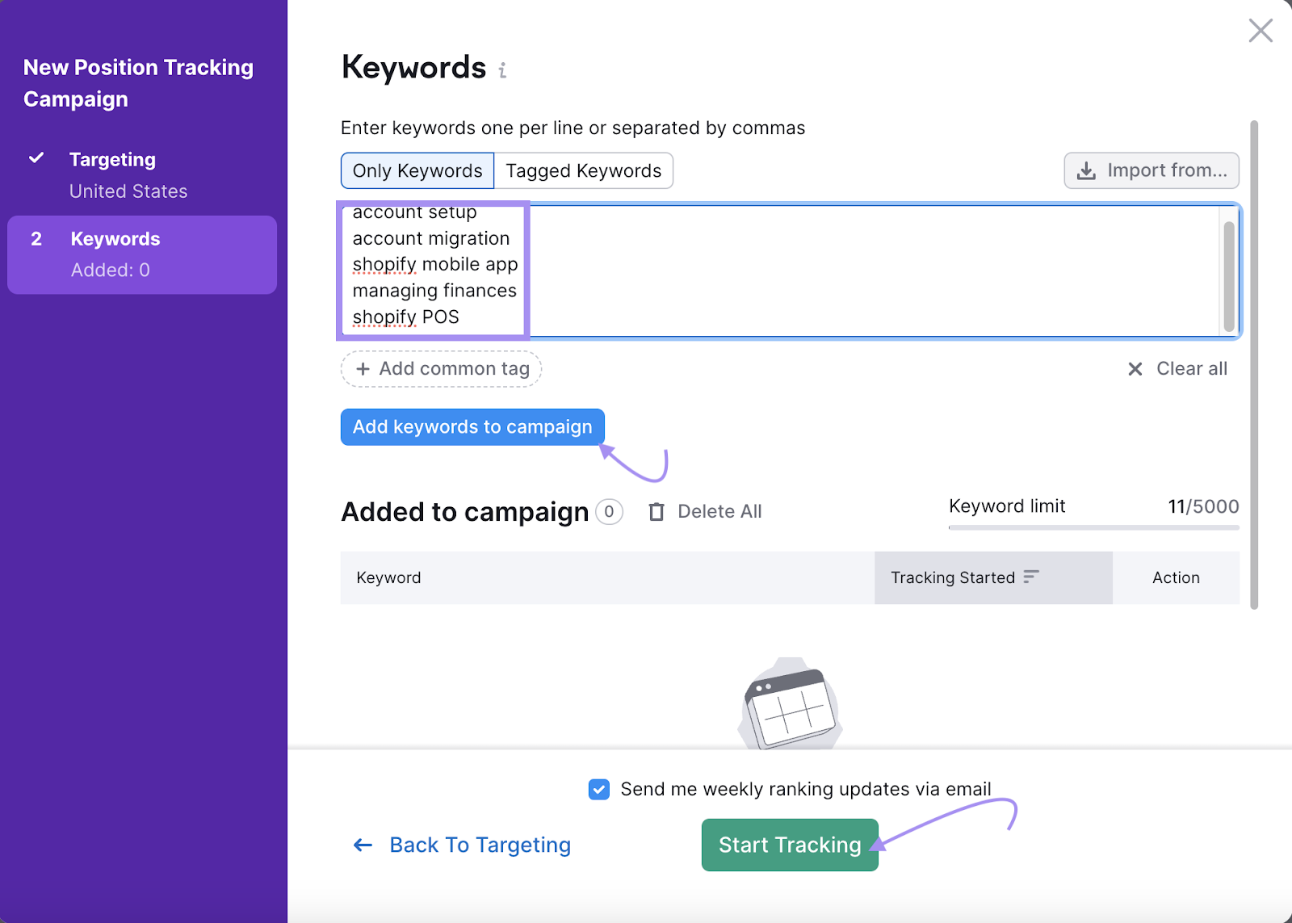Open the Import from options

[1151, 170]
